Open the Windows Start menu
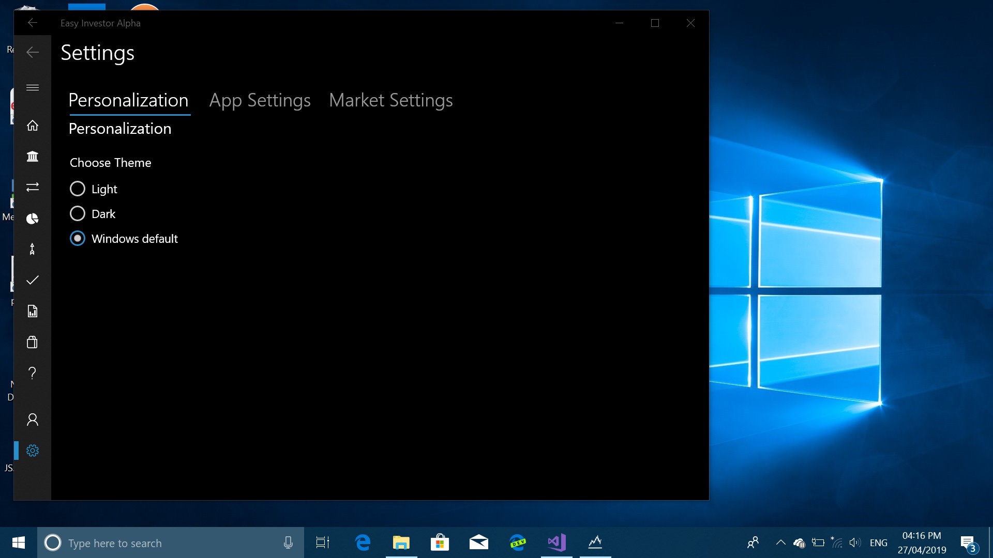Viewport: 993px width, 558px height. 19,542
